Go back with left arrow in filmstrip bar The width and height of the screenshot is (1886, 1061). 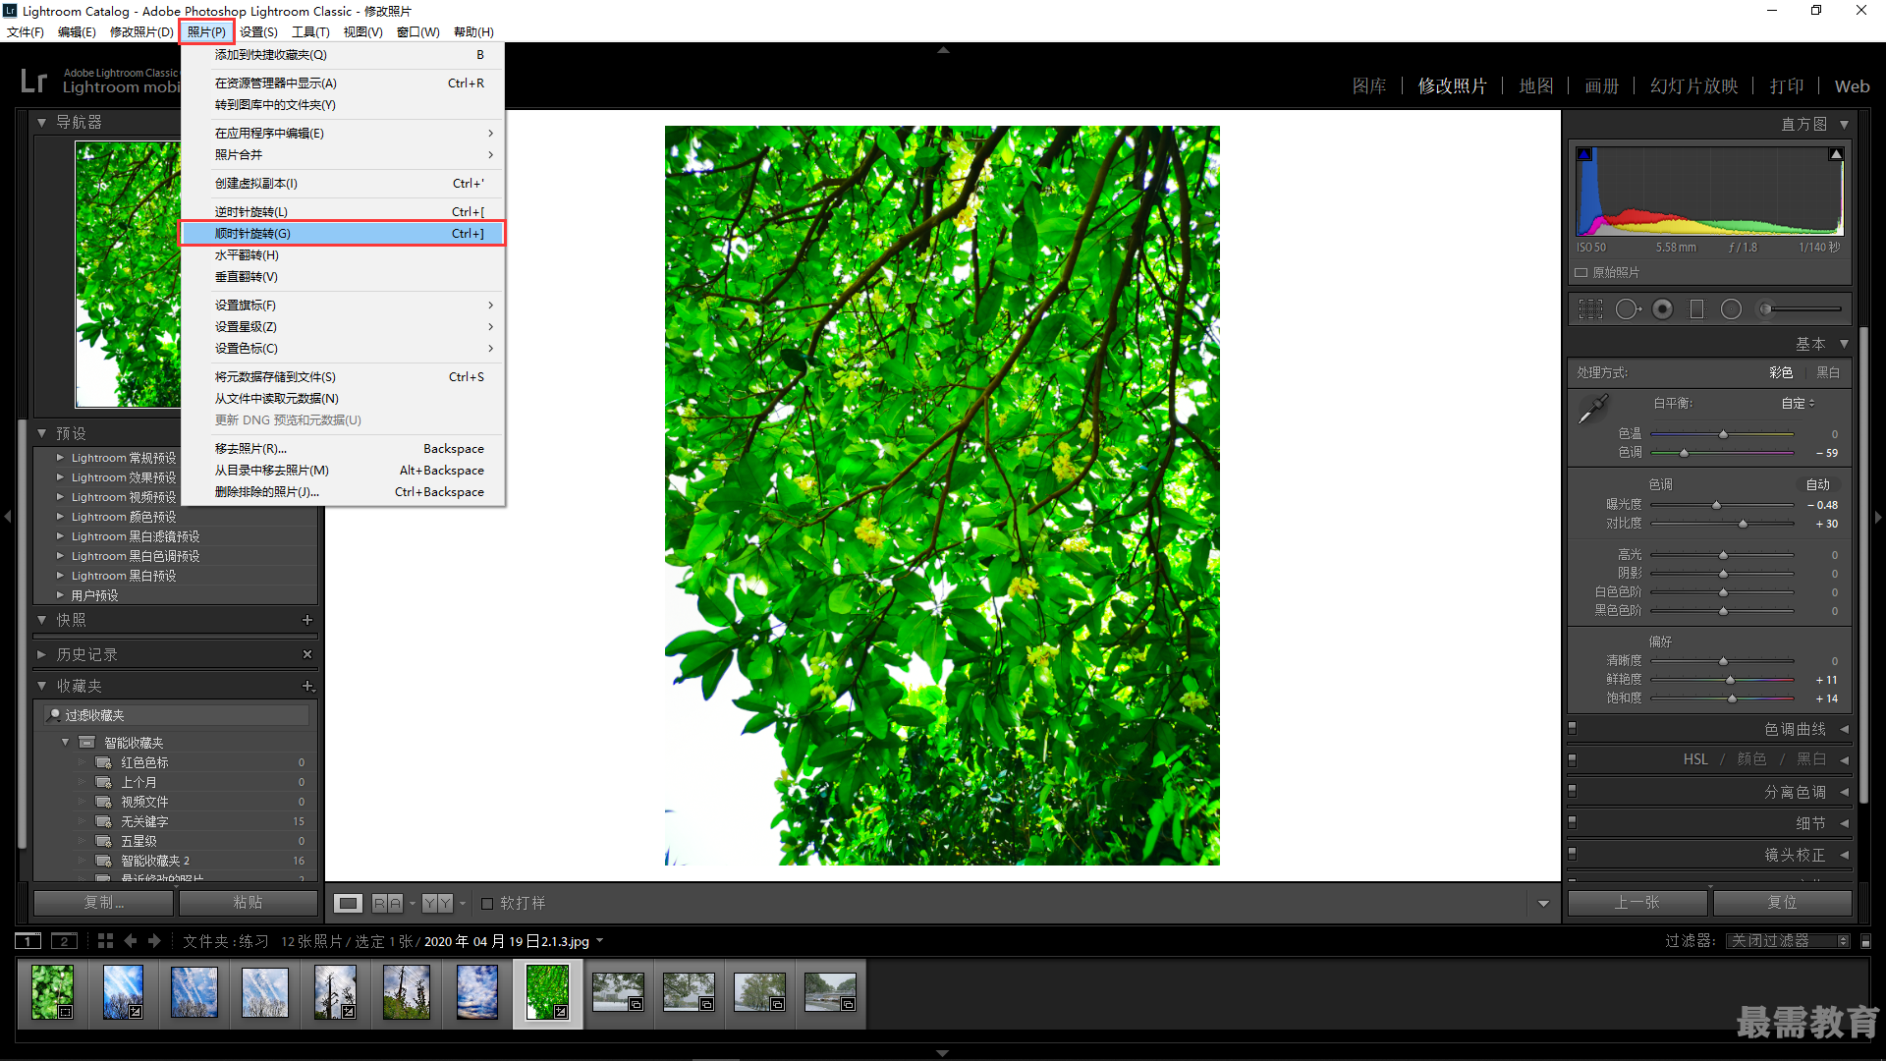point(130,941)
